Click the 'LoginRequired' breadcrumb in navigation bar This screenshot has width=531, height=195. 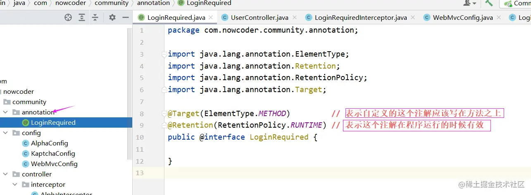[209, 3]
